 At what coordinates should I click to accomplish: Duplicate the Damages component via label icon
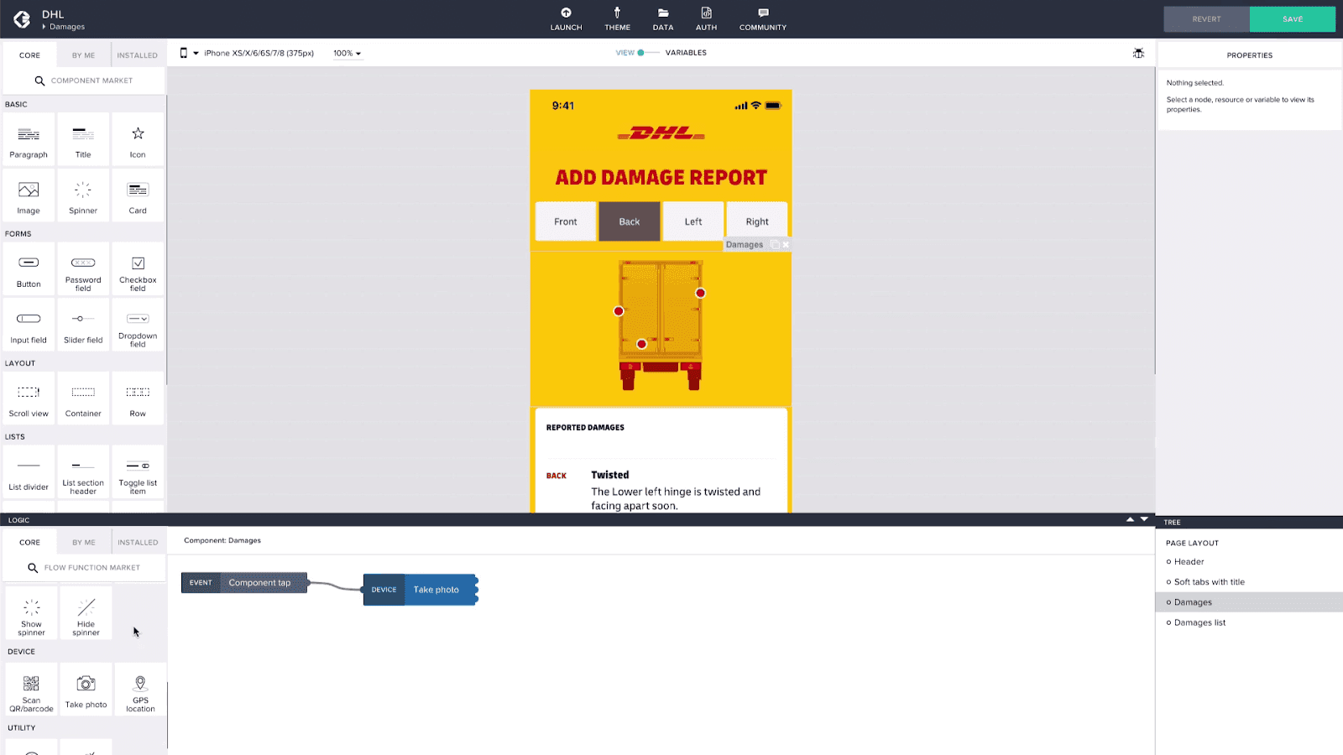click(775, 245)
